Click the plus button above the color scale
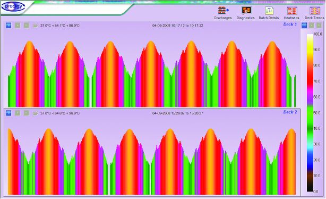 coord(312,26)
